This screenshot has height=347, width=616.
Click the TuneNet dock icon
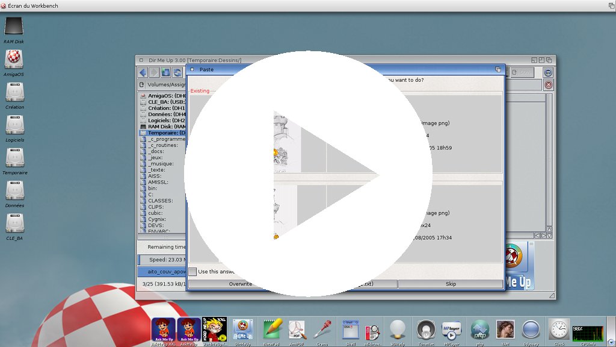426,329
